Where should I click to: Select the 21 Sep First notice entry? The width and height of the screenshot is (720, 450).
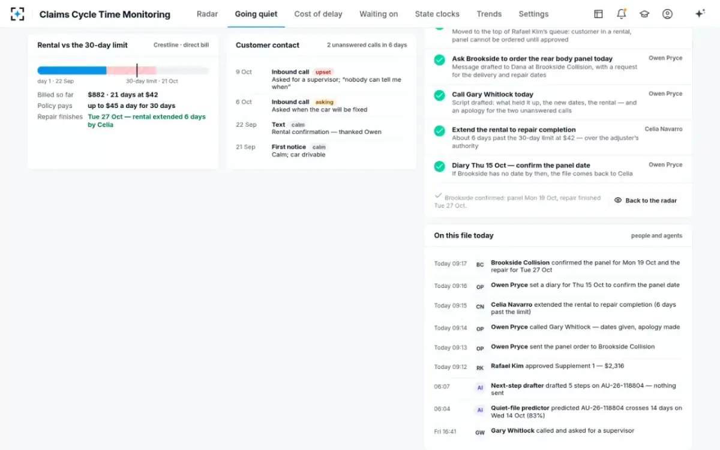click(x=321, y=151)
